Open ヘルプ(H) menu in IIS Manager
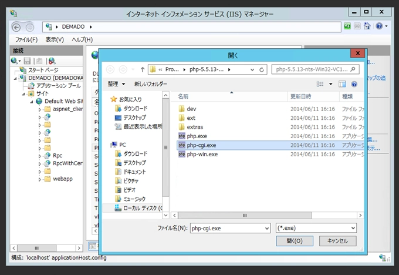Viewport: 399px width, 275px height. coord(82,40)
